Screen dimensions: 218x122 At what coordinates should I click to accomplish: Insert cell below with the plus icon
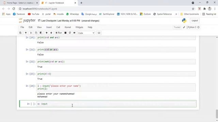[26, 33]
